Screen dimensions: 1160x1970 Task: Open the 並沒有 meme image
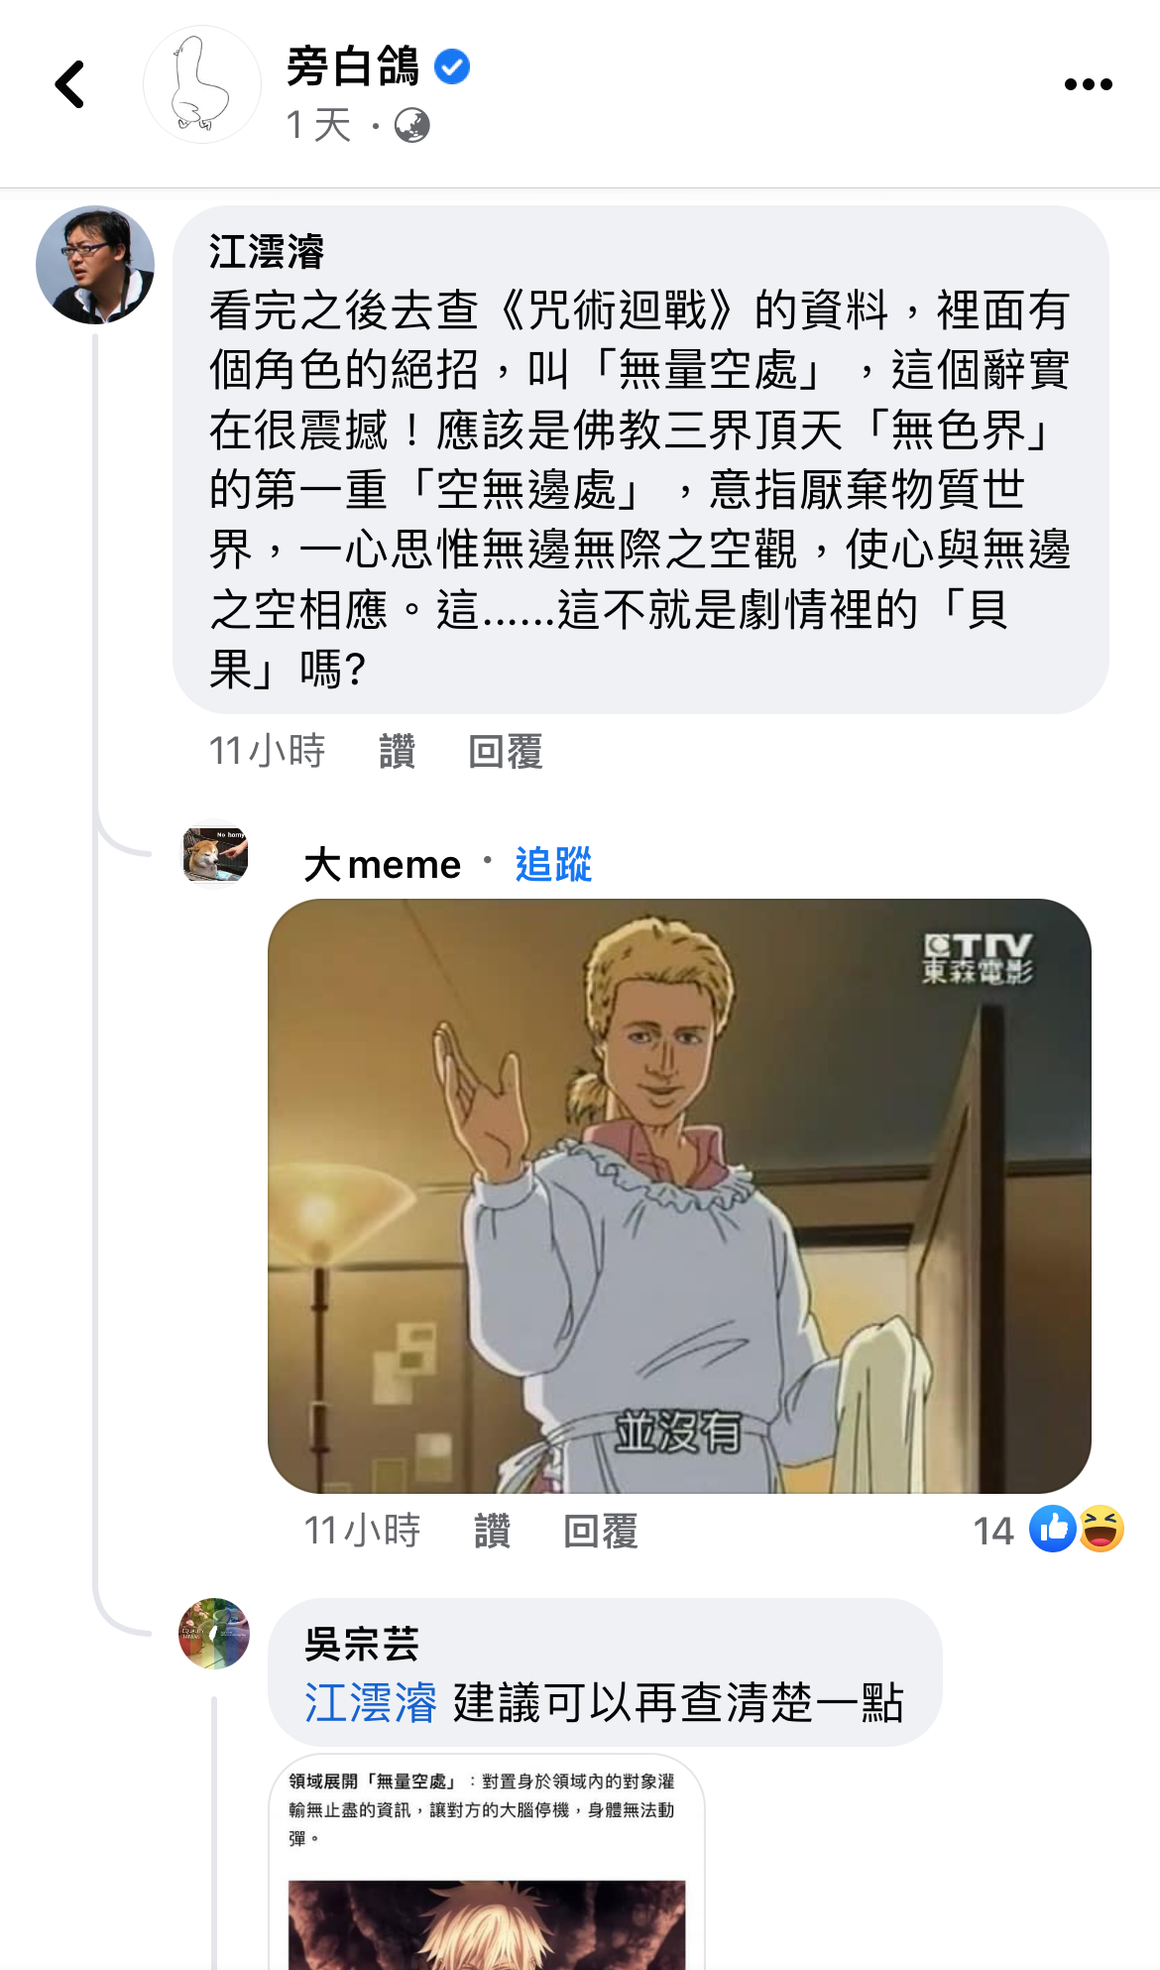pyautogui.click(x=679, y=1196)
